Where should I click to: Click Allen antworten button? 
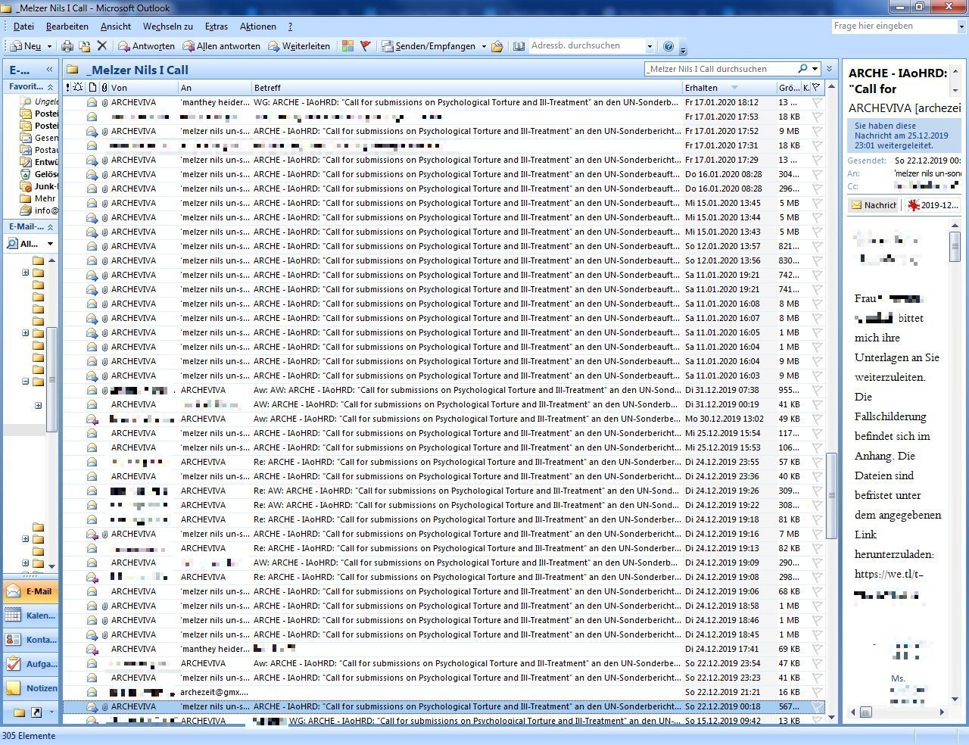point(221,46)
